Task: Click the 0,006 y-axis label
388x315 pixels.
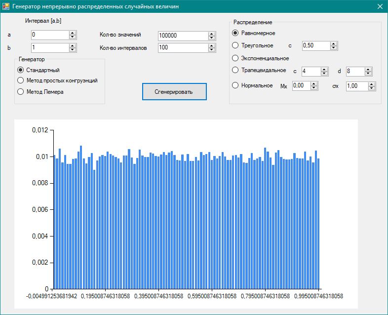Action: pos(40,209)
